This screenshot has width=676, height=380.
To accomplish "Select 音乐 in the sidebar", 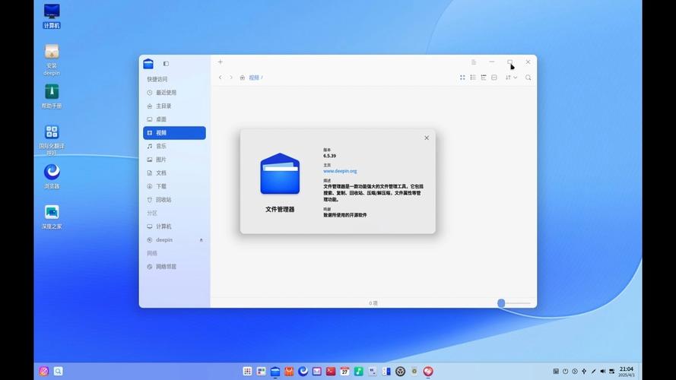I will 174,146.
